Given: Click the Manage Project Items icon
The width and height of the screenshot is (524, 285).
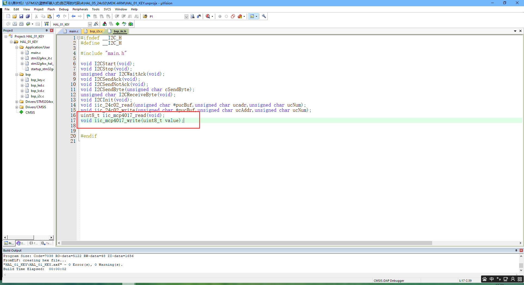Looking at the screenshot, I should pos(105,24).
